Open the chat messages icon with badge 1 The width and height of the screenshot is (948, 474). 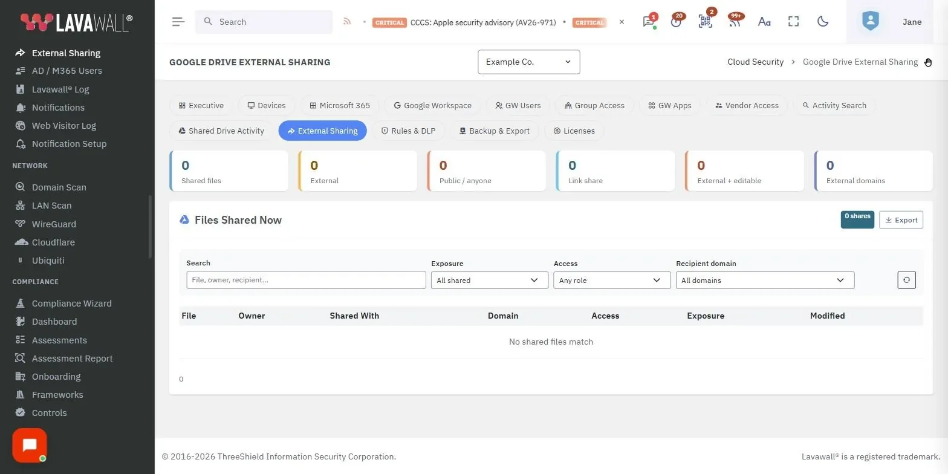click(649, 22)
